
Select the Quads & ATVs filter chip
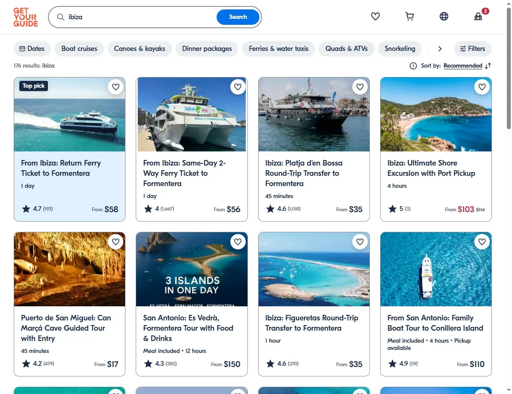[346, 49]
